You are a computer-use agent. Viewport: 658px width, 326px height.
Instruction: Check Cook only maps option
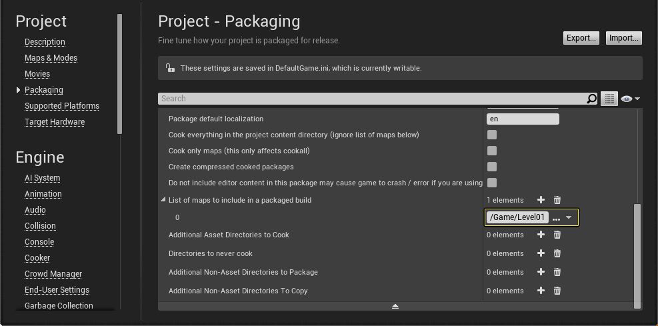coord(492,151)
